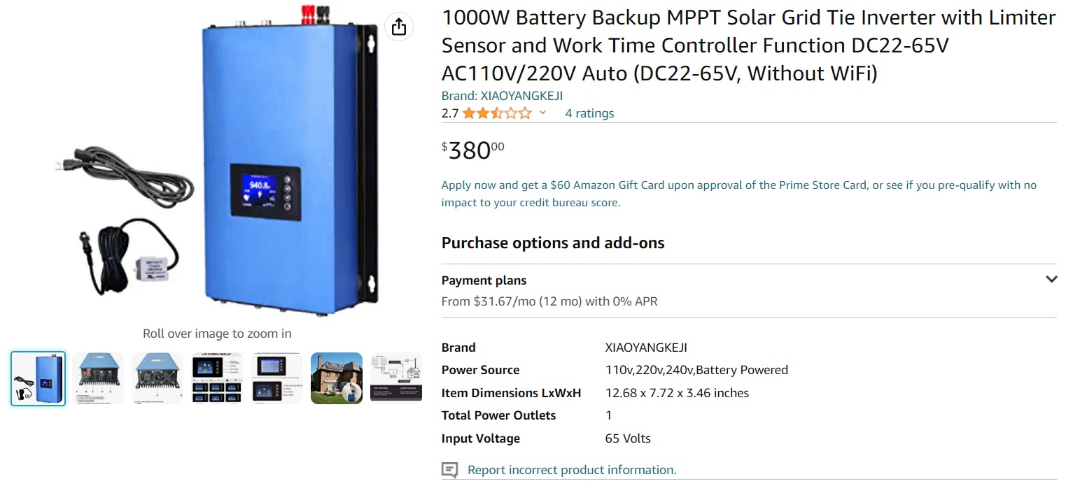Expand the Payment plans section chevron
This screenshot has height=486, width=1073.
pyautogui.click(x=1051, y=279)
